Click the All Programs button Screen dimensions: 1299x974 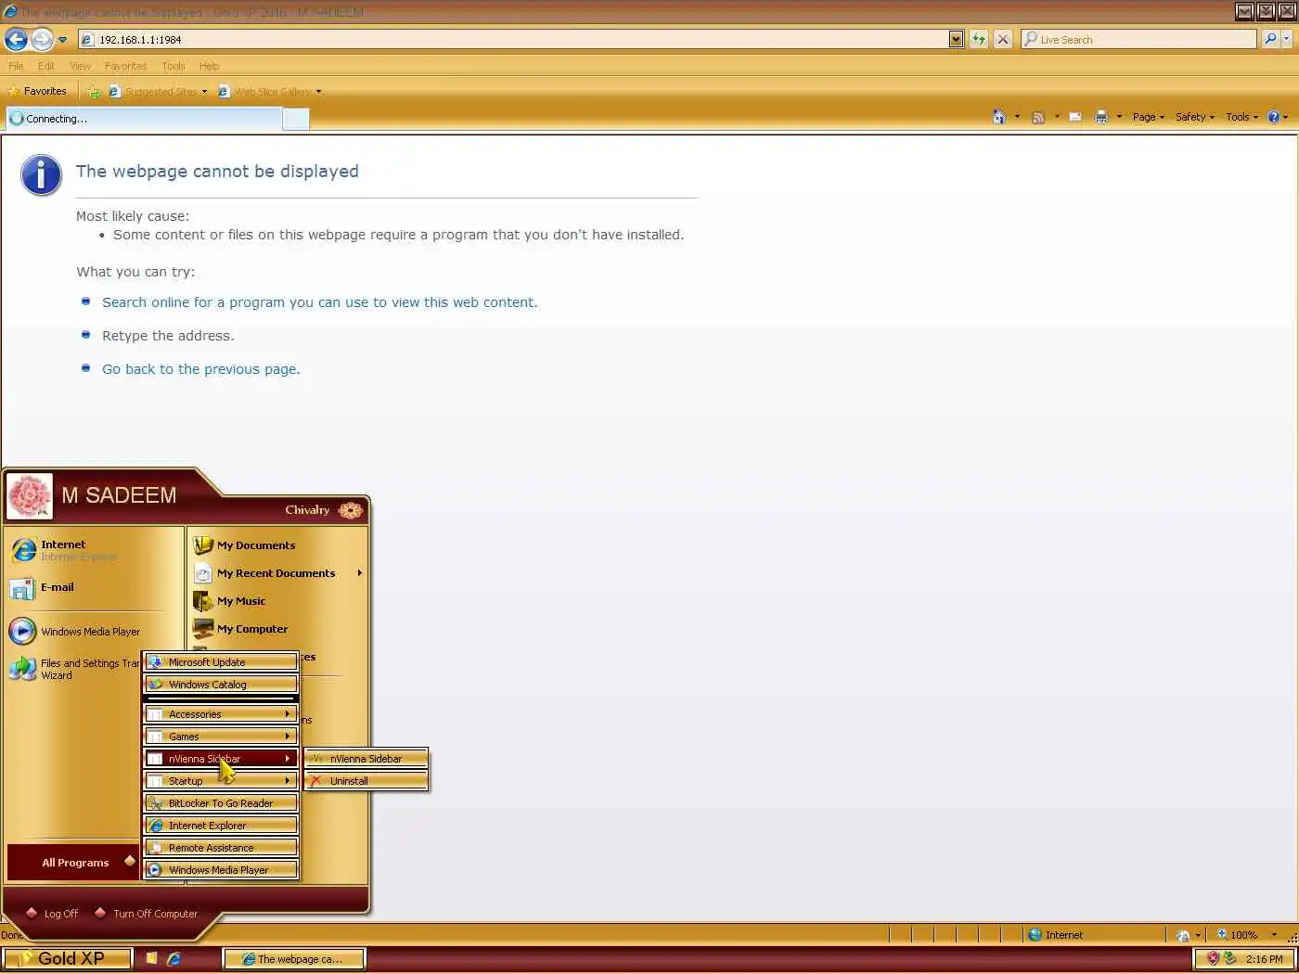point(73,863)
